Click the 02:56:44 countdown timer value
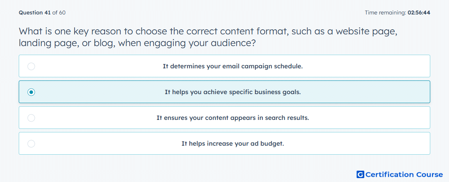 pyautogui.click(x=419, y=12)
